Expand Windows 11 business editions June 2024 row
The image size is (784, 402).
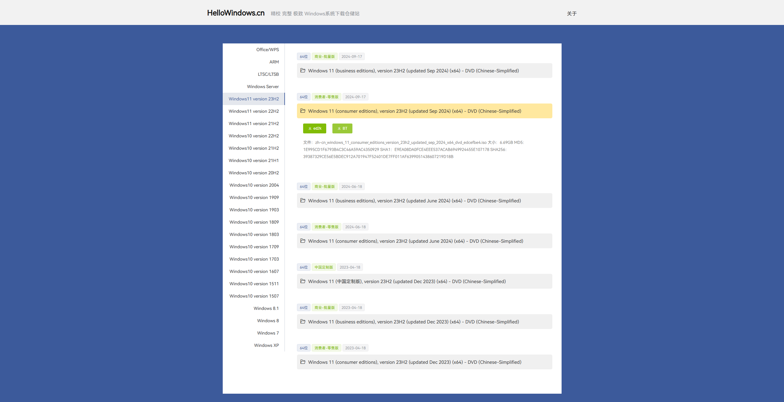click(414, 201)
